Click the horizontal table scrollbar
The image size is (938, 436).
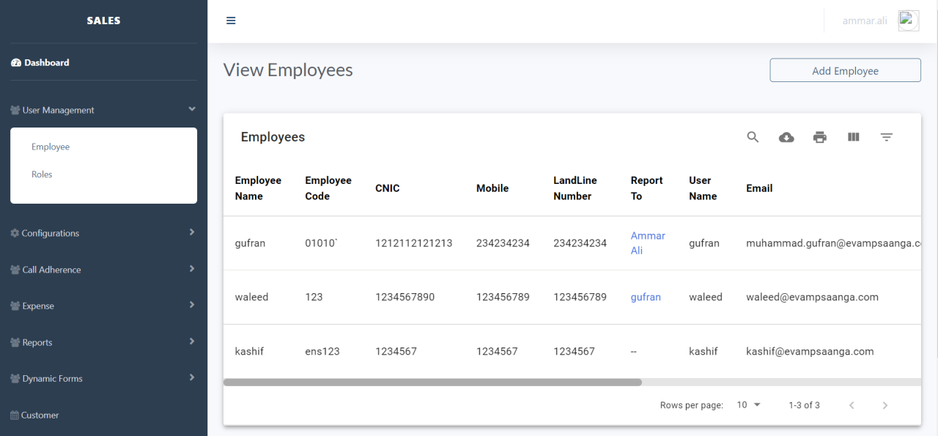432,382
